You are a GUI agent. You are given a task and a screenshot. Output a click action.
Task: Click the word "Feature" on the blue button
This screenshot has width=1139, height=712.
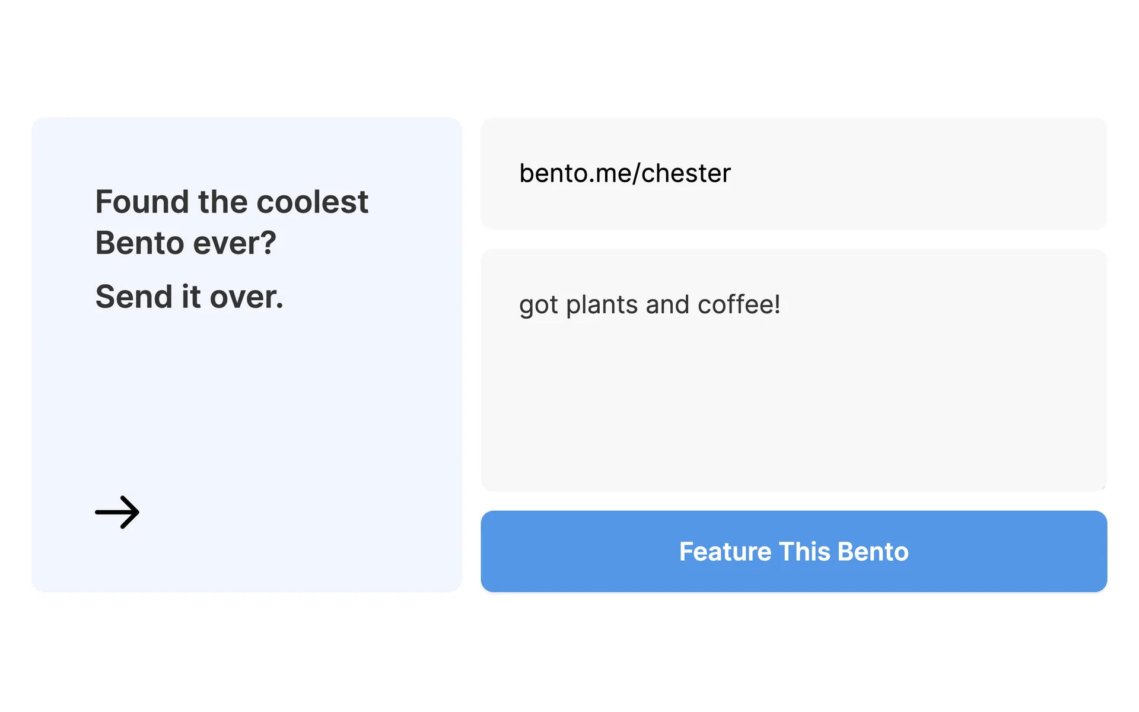(x=725, y=552)
